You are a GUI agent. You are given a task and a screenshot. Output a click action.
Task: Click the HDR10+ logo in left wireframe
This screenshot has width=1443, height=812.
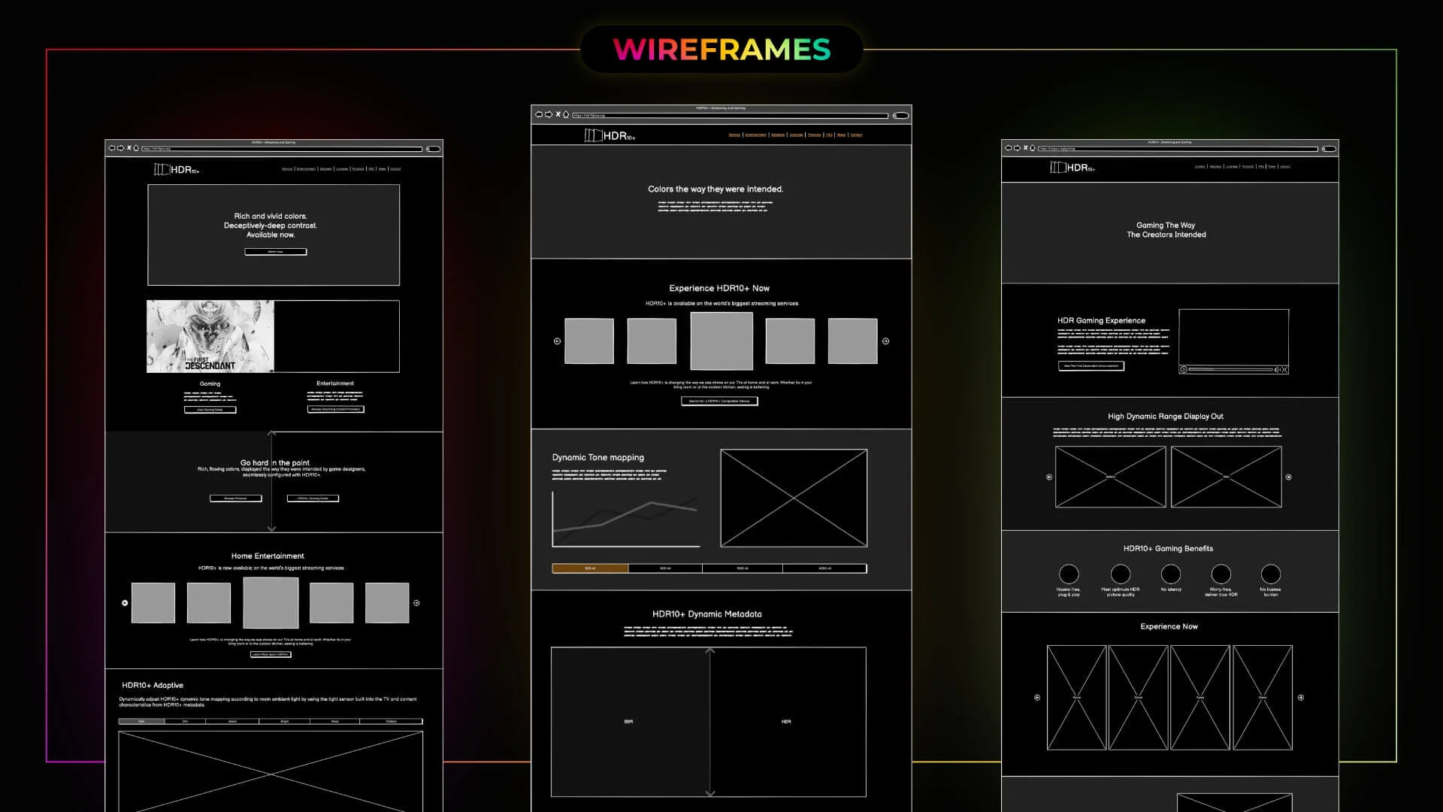coord(177,169)
